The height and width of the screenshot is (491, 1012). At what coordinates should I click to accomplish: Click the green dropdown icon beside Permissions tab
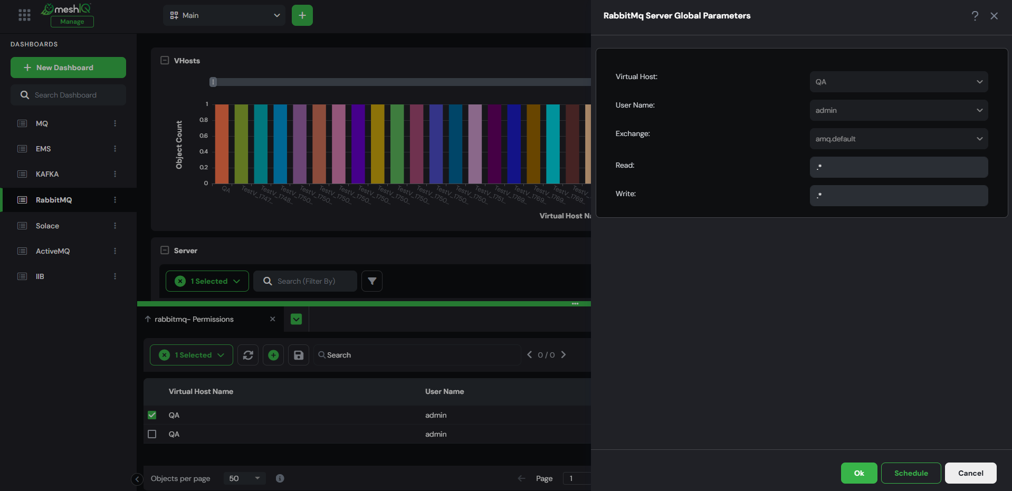[x=297, y=319]
